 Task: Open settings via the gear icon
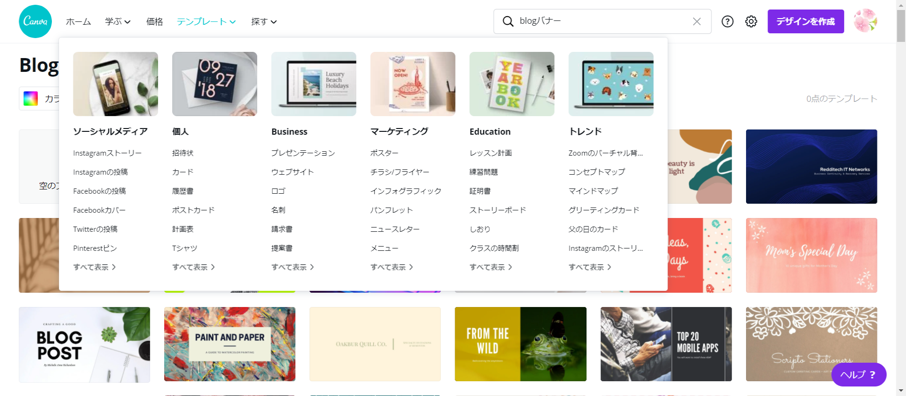(x=751, y=21)
